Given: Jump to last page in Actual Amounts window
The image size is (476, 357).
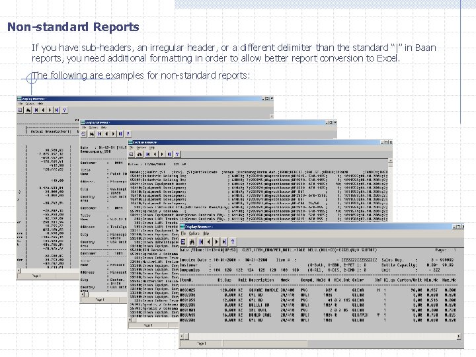Looking at the screenshot, I should pyautogui.click(x=57, y=110).
